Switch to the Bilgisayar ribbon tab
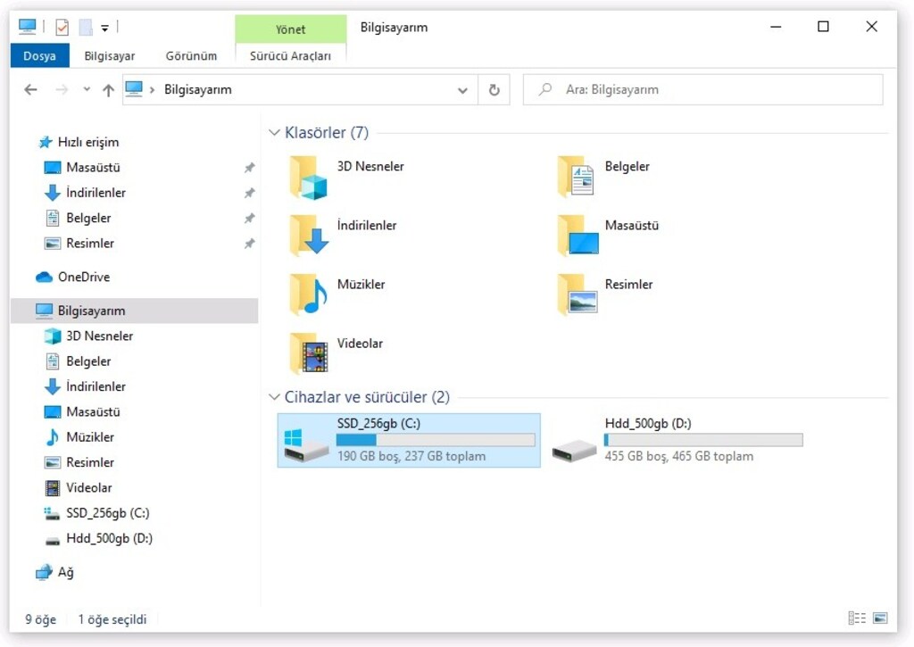This screenshot has width=914, height=647. point(110,56)
